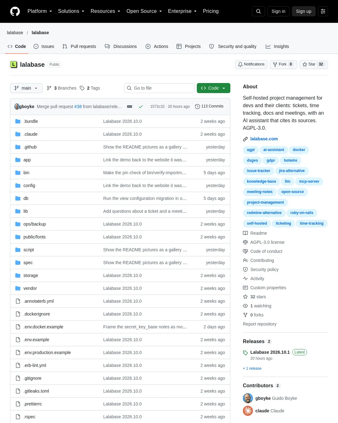Viewport: 338px width, 423px height.
Task: Open the vendor folder
Action: 30,288
